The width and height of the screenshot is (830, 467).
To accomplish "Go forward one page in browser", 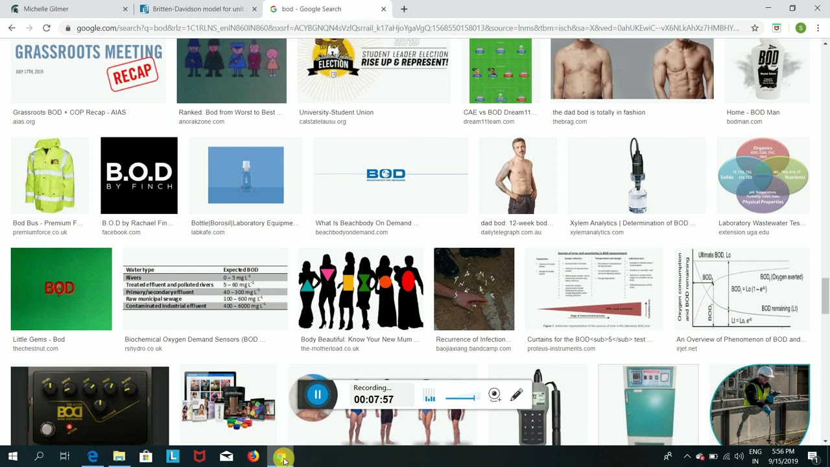I will [x=29, y=28].
